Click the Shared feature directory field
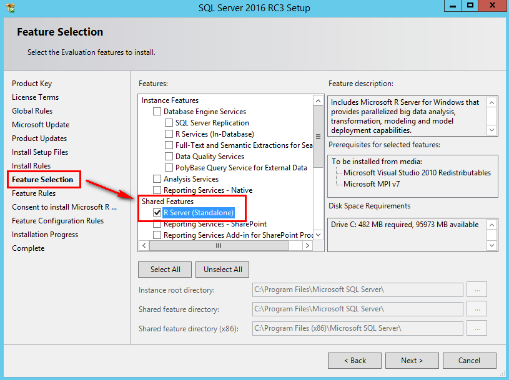This screenshot has height=380, width=509. (x=358, y=309)
